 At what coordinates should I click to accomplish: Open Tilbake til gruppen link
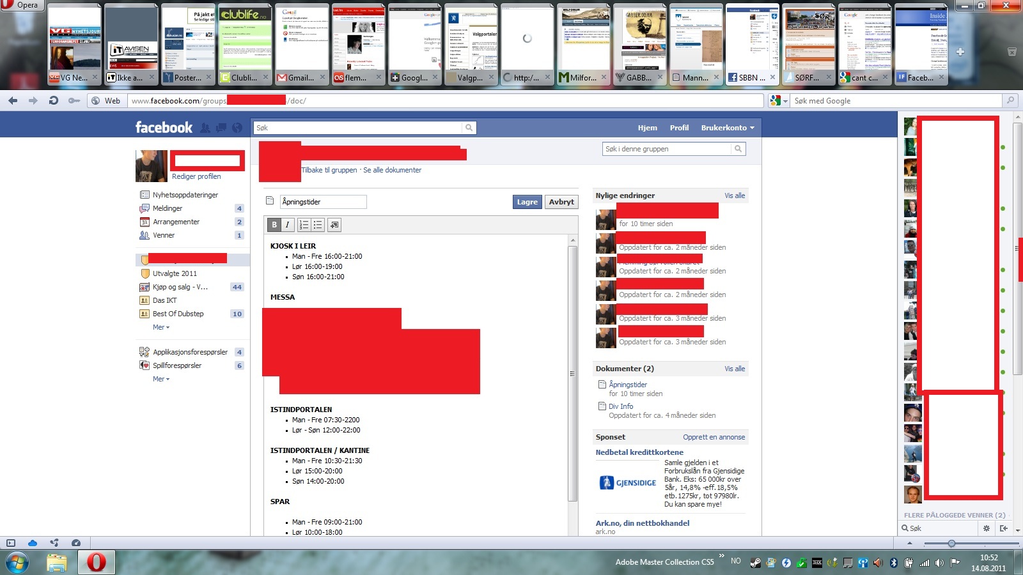pos(329,170)
